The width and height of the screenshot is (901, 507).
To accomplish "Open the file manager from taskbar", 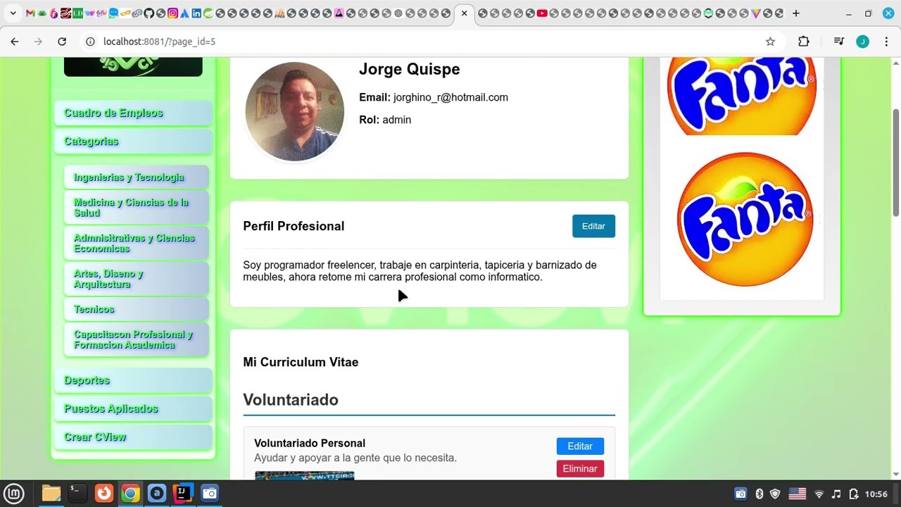I will click(x=51, y=494).
